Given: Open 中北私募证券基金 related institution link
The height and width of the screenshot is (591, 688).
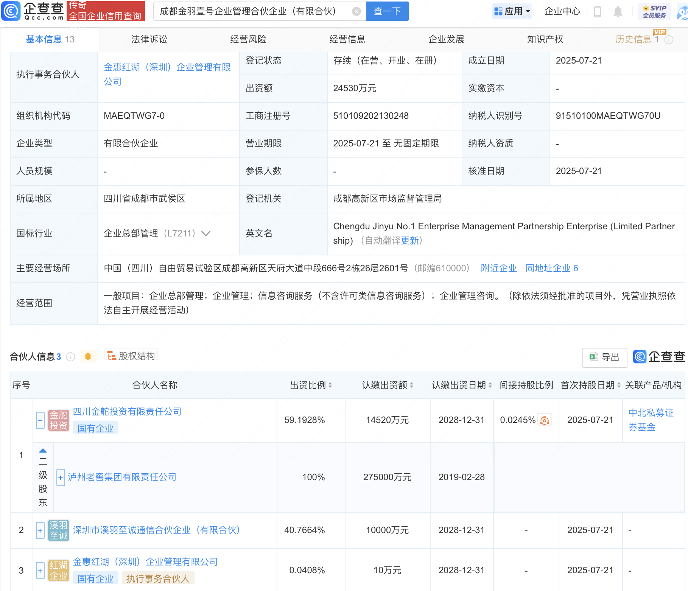Looking at the screenshot, I should coord(651,420).
